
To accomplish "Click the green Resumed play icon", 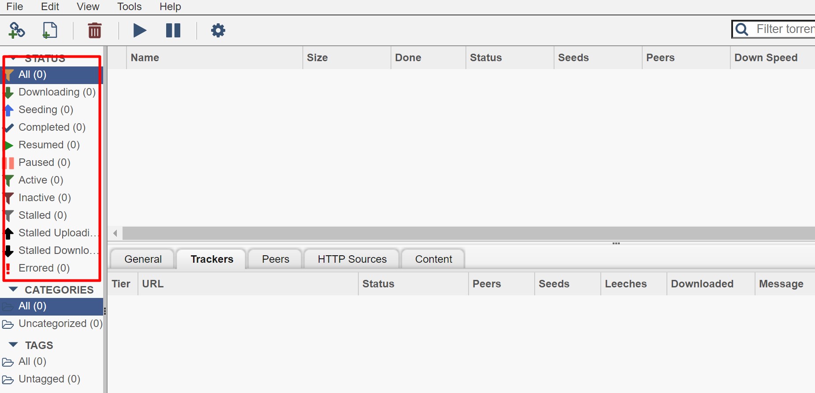I will pyautogui.click(x=8, y=146).
